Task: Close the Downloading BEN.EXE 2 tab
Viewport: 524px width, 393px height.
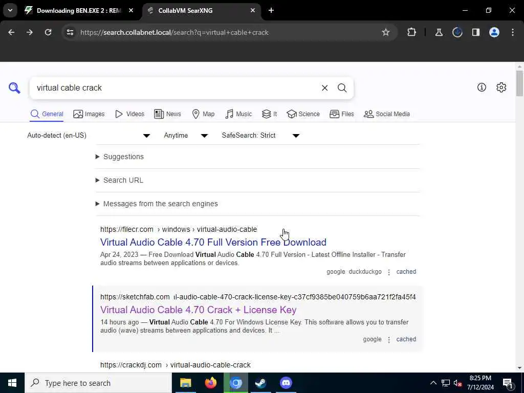Action: tap(131, 10)
